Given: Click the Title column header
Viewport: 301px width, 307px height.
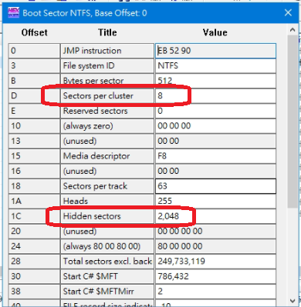Looking at the screenshot, I should pyautogui.click(x=107, y=32).
